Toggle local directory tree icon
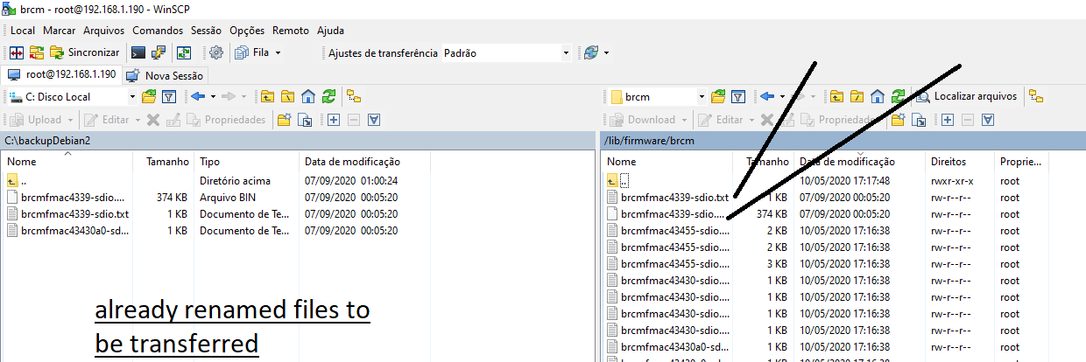 354,96
